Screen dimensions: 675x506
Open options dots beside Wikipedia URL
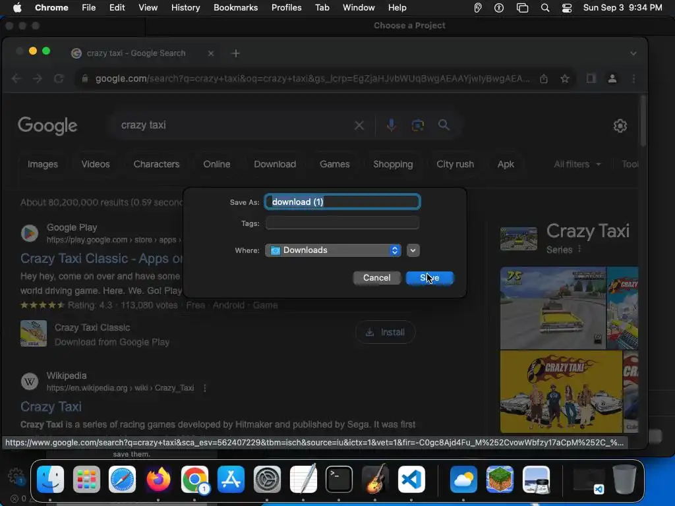coord(205,387)
